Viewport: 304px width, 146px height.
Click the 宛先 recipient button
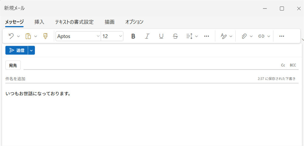(13, 65)
